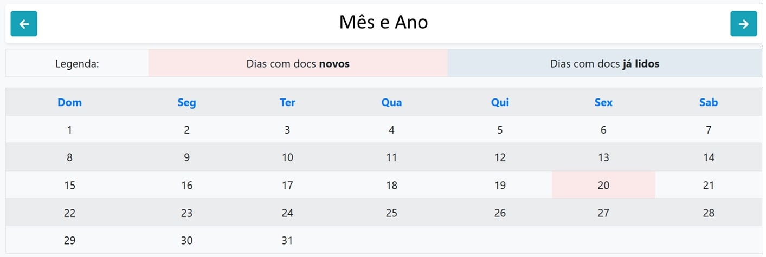Screen dimensions: 766x257
Task: Click the "Dom" column header
Action: 69,102
